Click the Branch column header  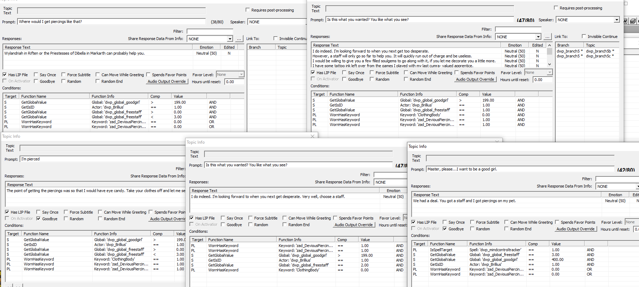click(570, 45)
